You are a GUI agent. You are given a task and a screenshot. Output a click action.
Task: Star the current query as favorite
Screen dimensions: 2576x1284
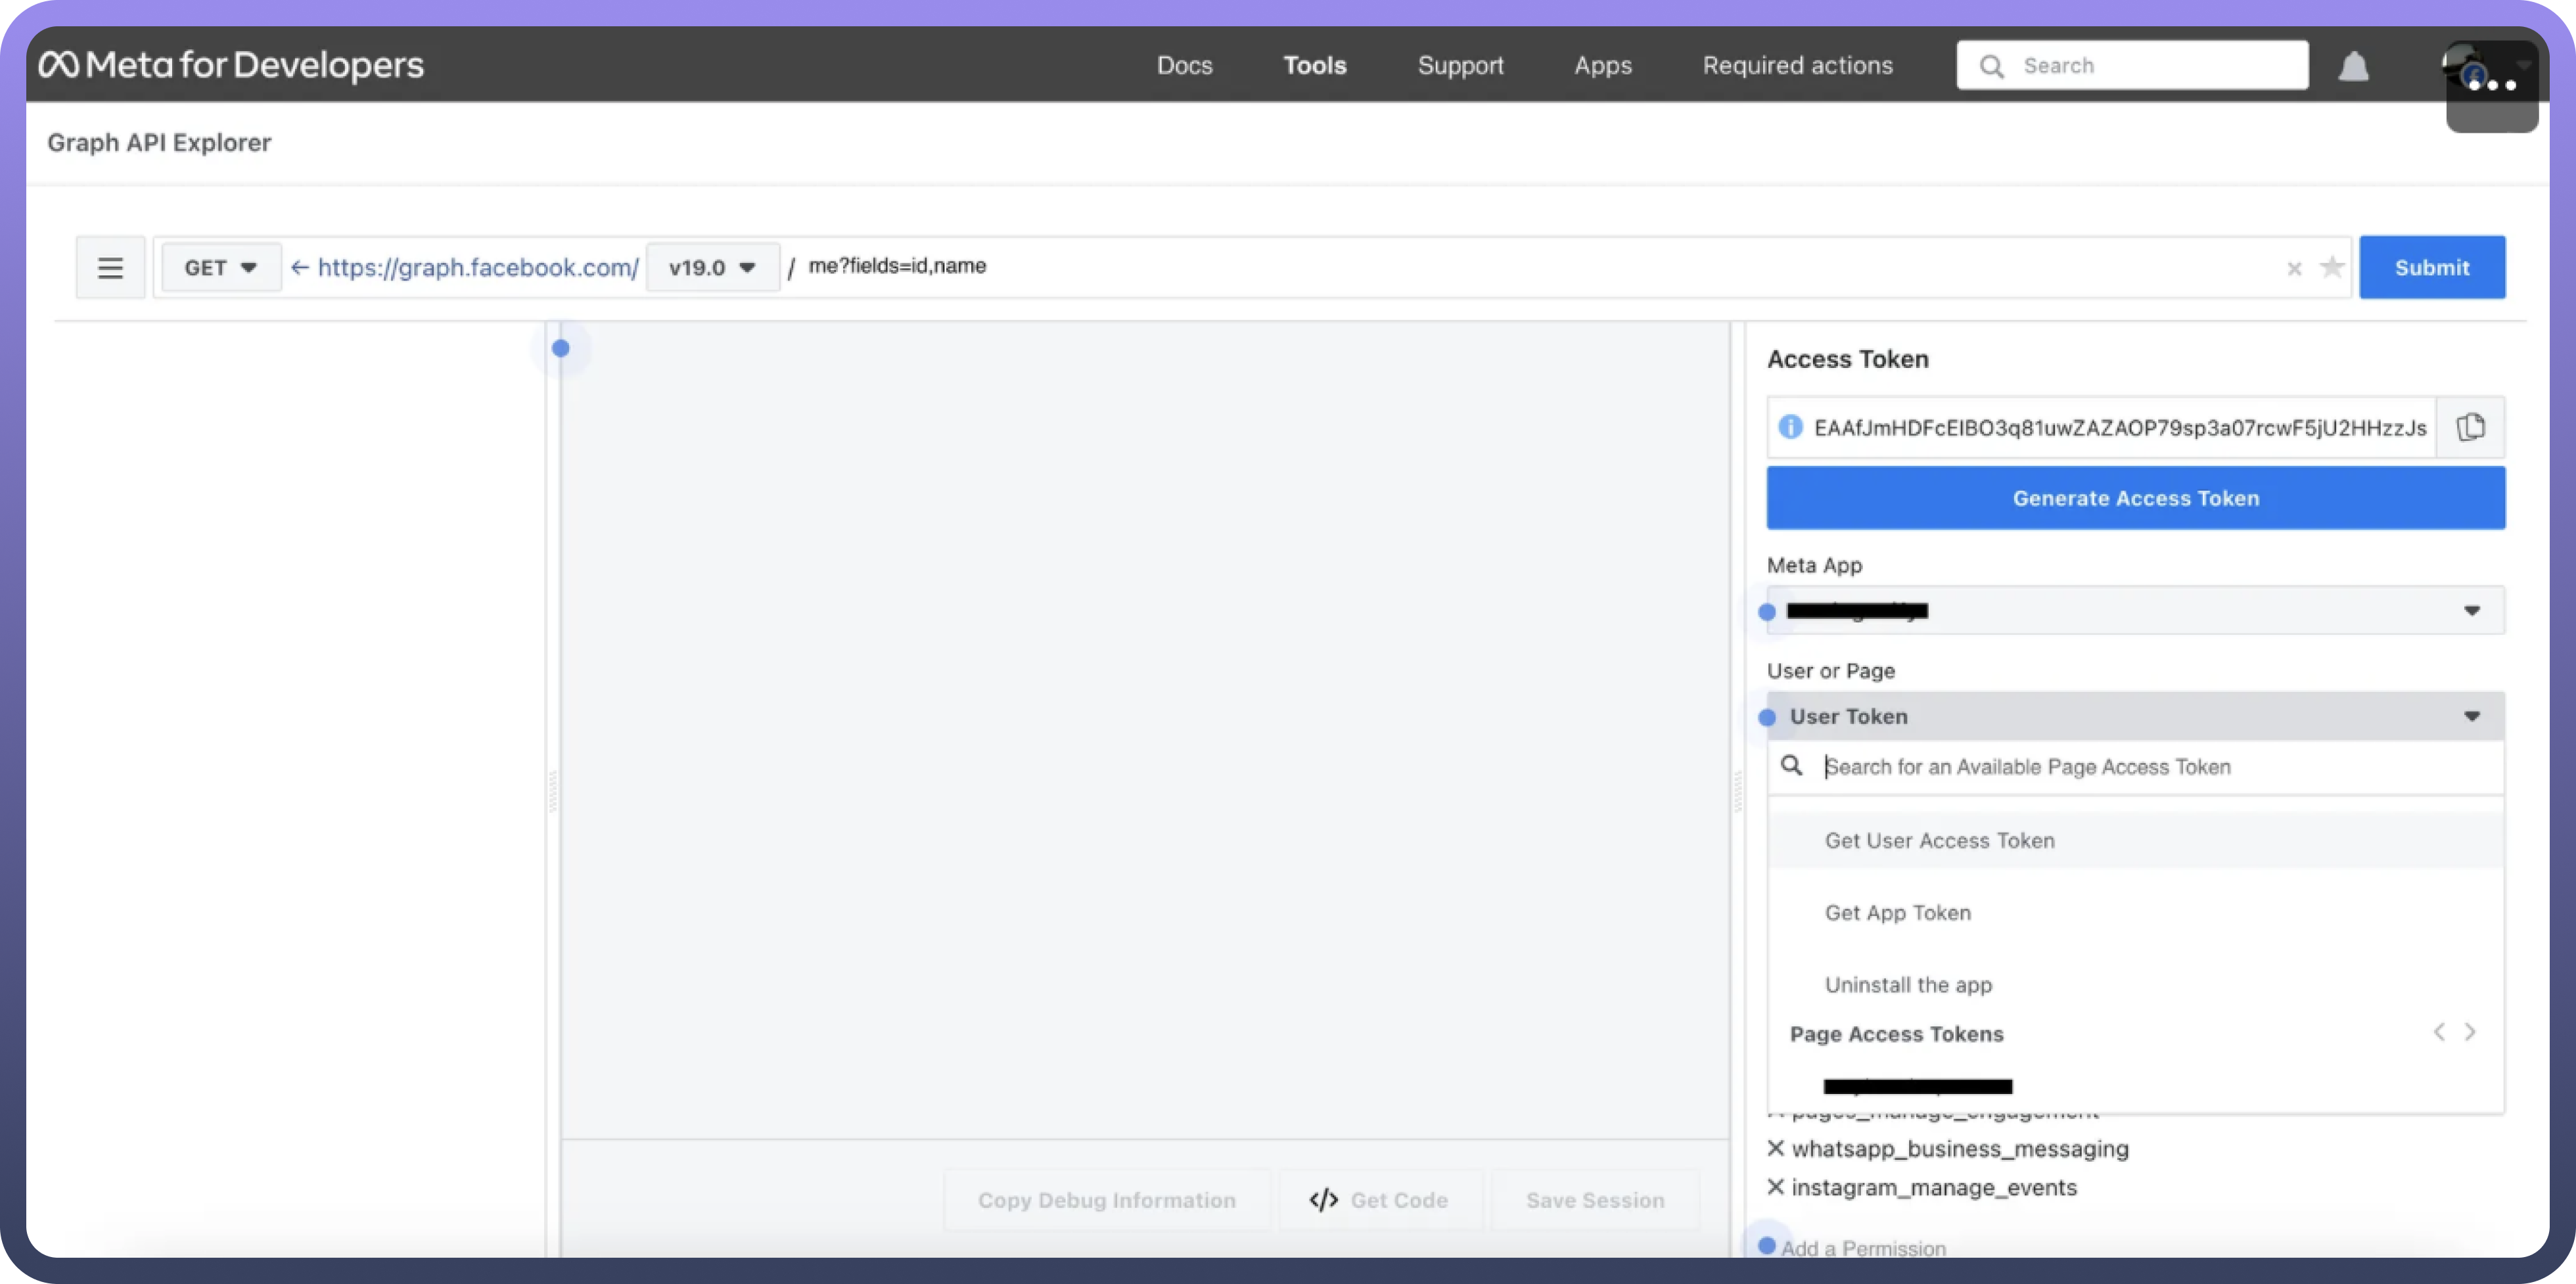coord(2331,267)
